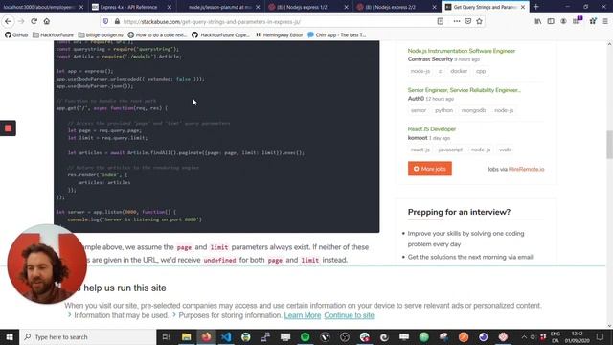Close the Express 4.x API Reference tab
Screen dimensions: 613x345
(x=170, y=7)
